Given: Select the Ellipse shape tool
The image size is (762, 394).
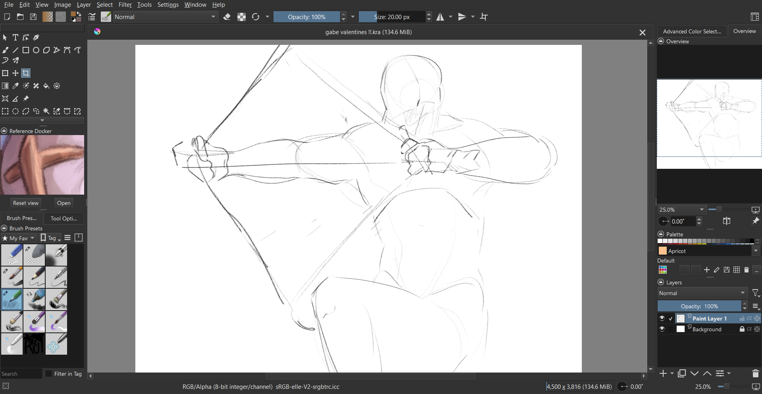Looking at the screenshot, I should [36, 50].
